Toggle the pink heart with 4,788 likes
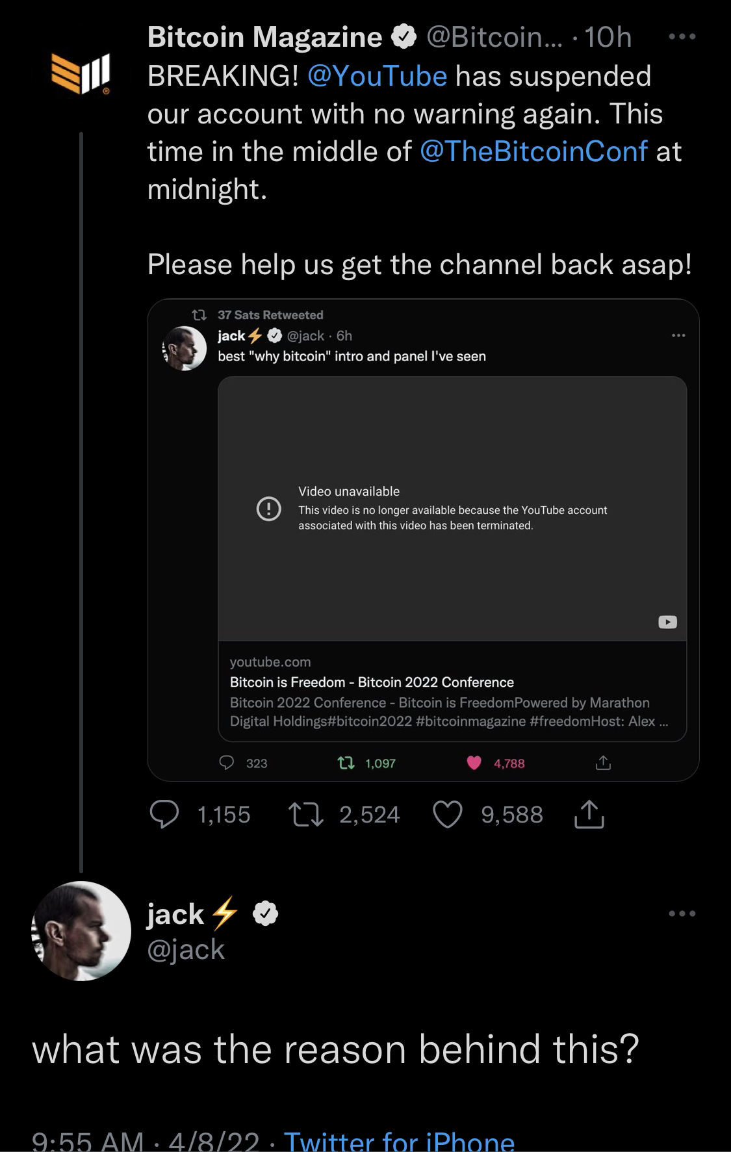This screenshot has width=731, height=1152. (x=474, y=763)
